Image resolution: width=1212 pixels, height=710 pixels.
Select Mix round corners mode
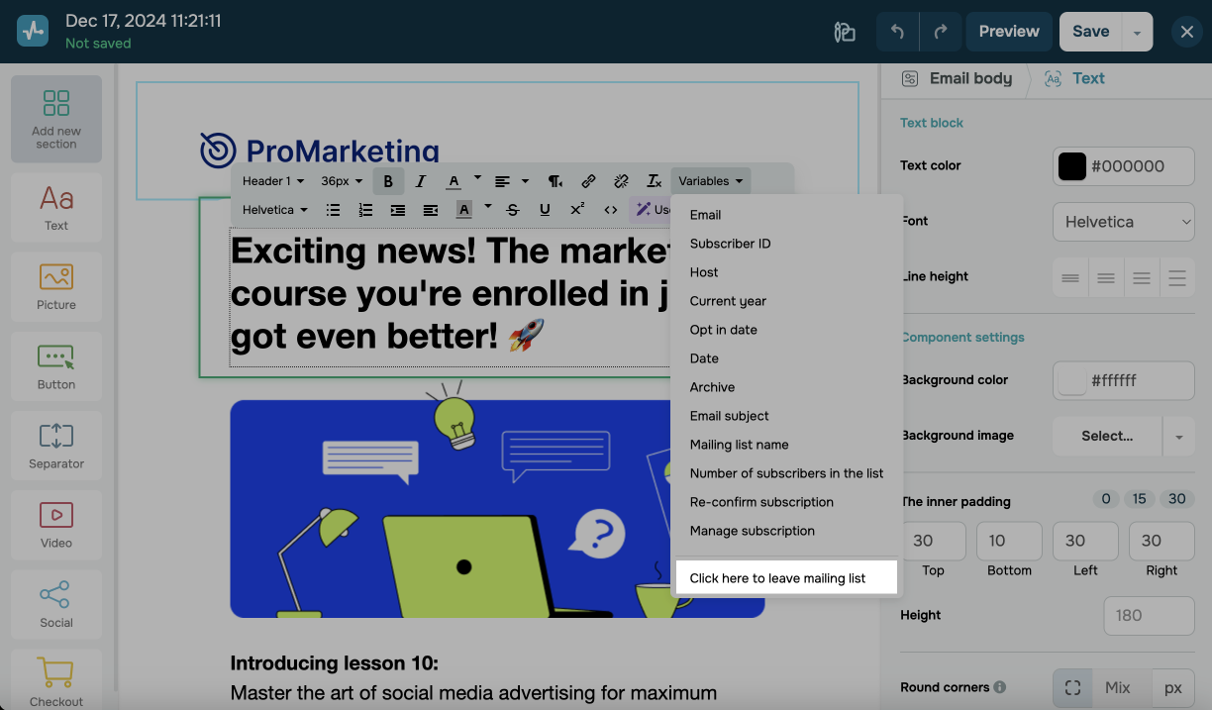click(x=1118, y=687)
